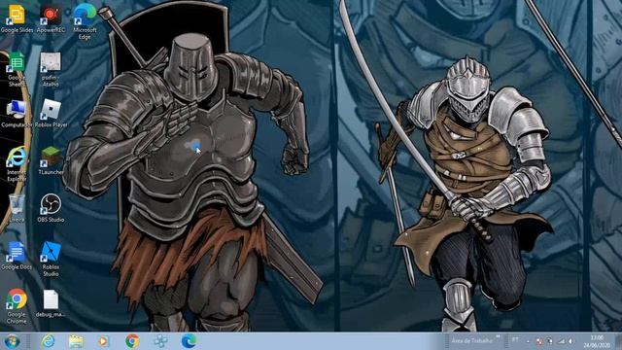Open Microsoft Edge from the taskbar
622x350 pixels.
(x=189, y=341)
